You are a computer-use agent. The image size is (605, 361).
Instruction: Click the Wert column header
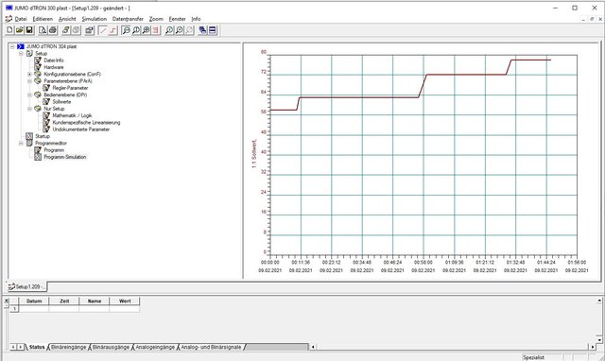tap(125, 301)
